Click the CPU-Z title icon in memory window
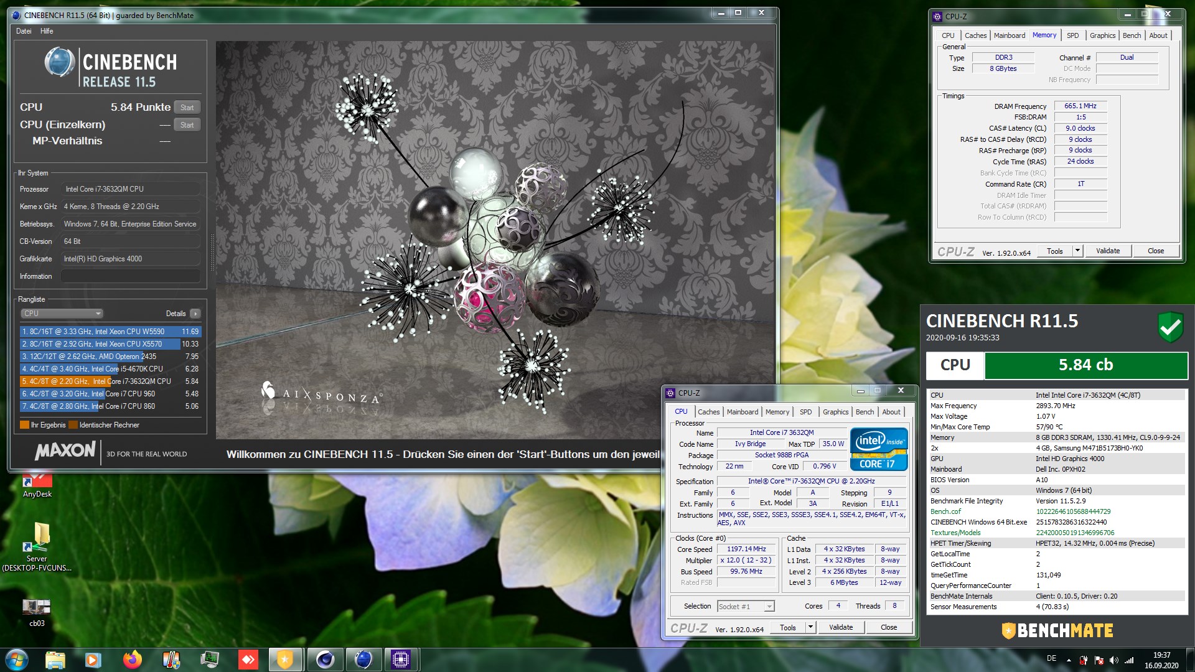This screenshot has height=672, width=1195. pos(937,17)
